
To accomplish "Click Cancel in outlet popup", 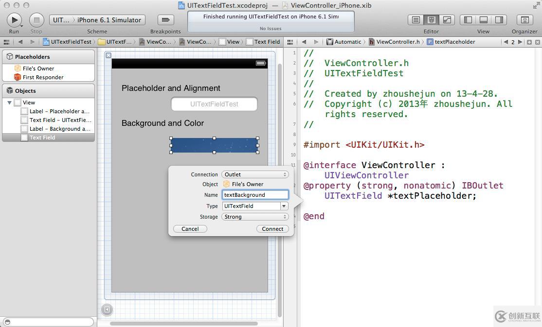I will (190, 229).
